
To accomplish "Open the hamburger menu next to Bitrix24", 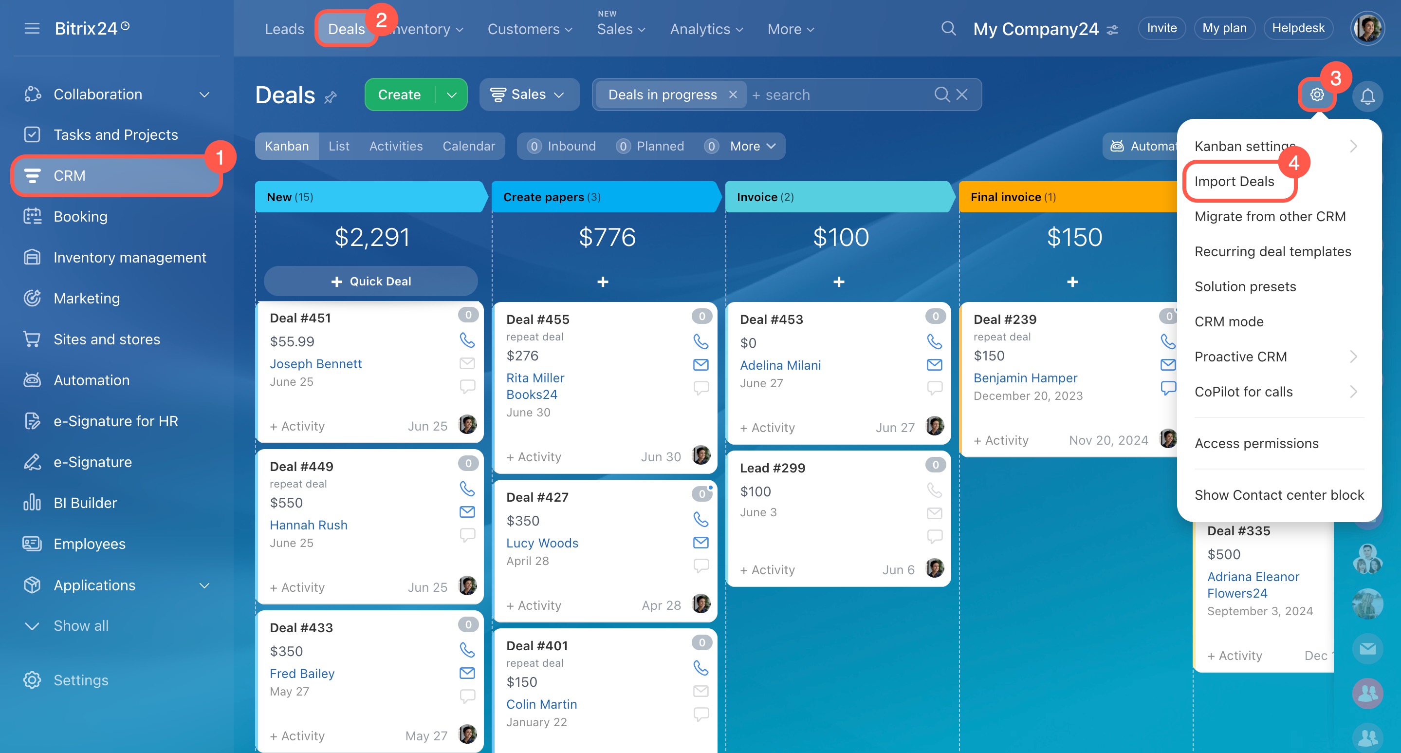I will [32, 28].
